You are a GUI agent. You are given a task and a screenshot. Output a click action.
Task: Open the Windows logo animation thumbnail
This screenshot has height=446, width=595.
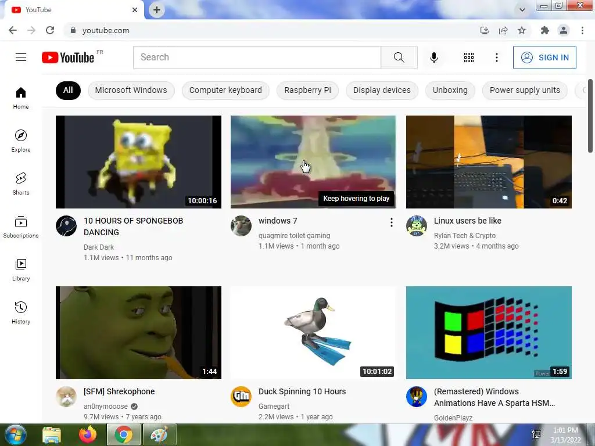[489, 333]
